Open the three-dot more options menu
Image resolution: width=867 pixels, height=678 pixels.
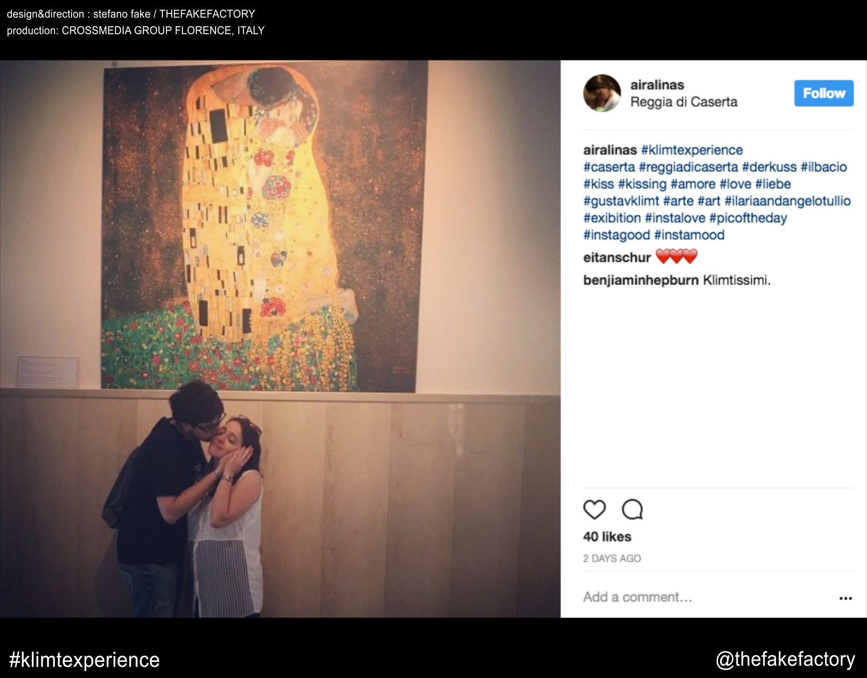click(845, 598)
